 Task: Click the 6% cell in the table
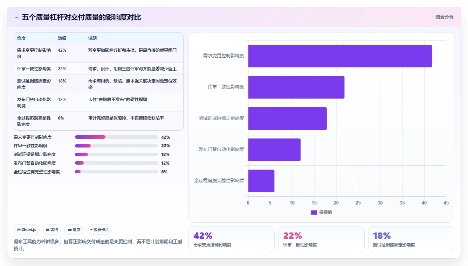[61, 118]
